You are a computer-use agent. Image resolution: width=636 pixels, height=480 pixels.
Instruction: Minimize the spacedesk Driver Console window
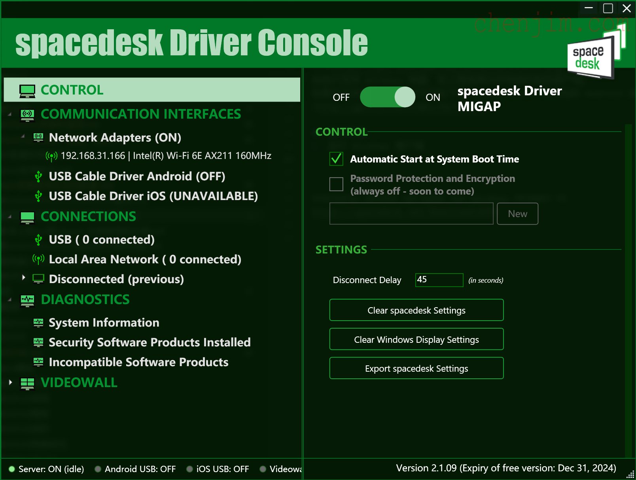pos(589,8)
